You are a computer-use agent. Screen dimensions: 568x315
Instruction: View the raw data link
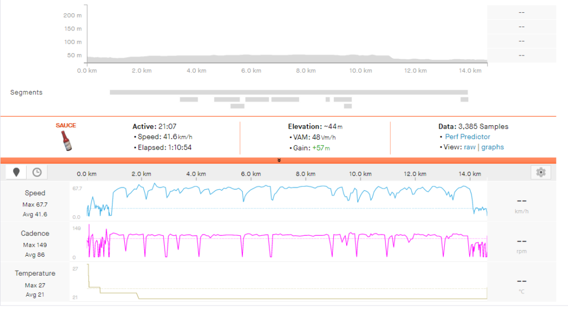[x=469, y=147]
